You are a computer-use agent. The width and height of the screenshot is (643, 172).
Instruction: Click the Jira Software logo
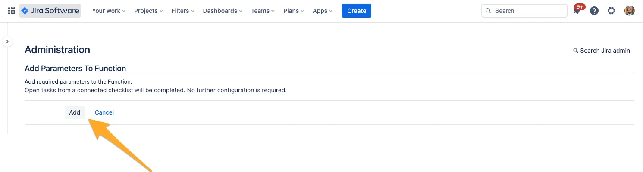coord(50,11)
